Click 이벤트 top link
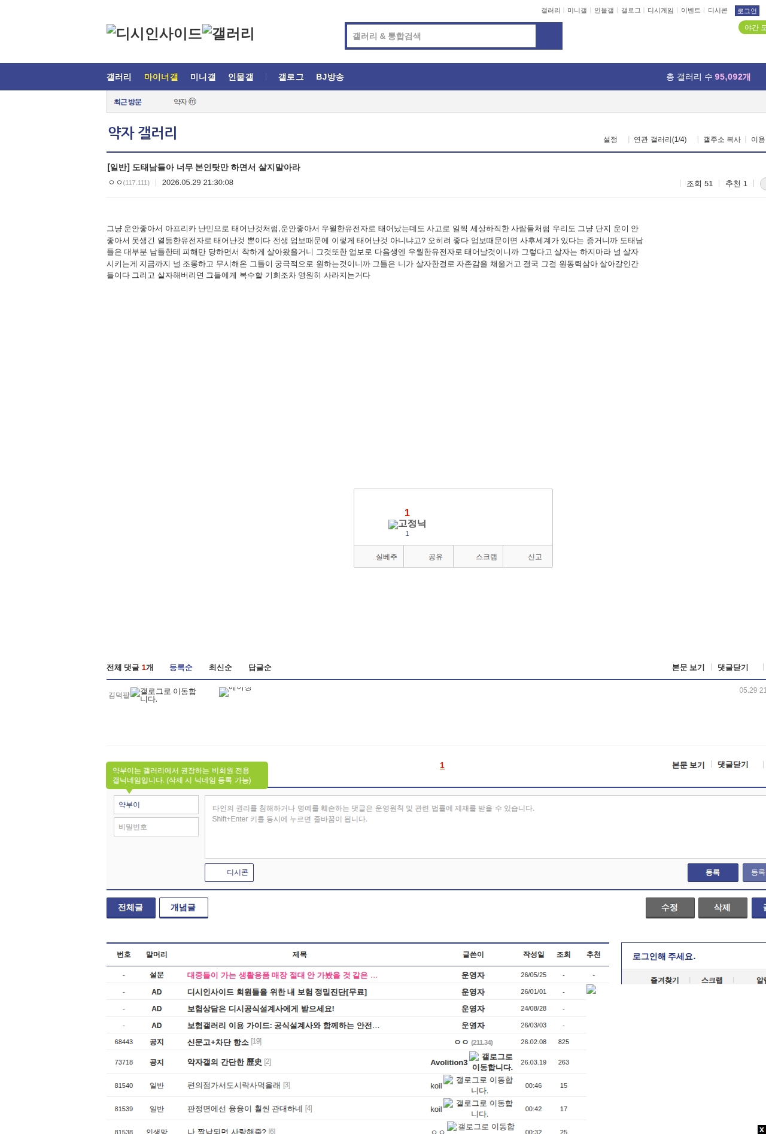Image resolution: width=766 pixels, height=1134 pixels. click(691, 11)
